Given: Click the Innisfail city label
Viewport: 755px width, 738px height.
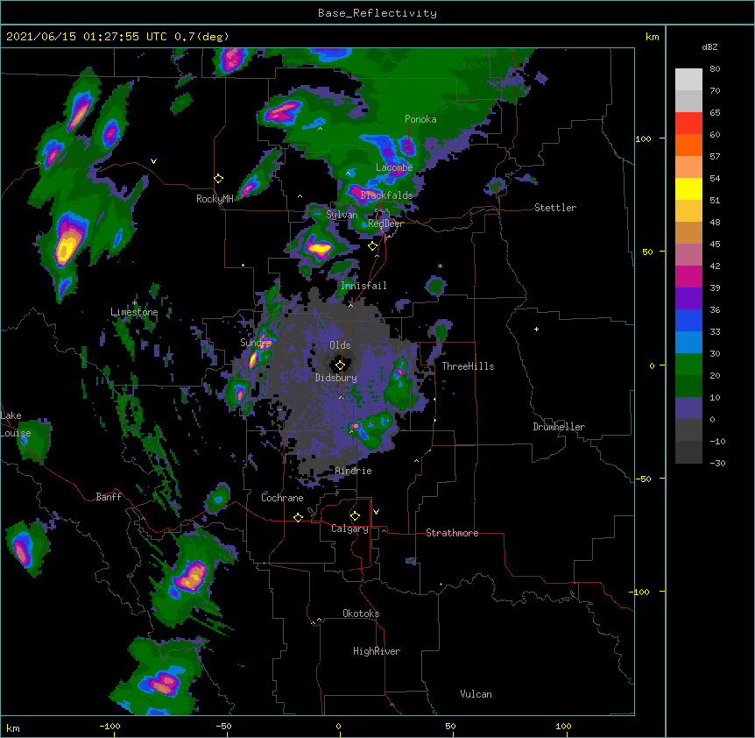Looking at the screenshot, I should [x=363, y=286].
